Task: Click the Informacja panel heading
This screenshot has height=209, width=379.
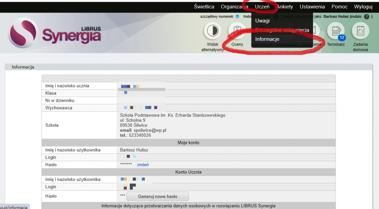Action: 23,67
